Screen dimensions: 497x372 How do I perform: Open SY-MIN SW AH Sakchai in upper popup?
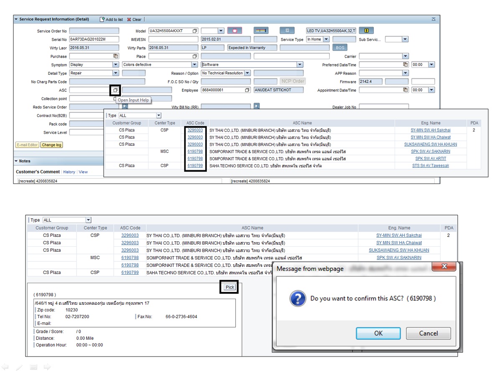[431, 130]
